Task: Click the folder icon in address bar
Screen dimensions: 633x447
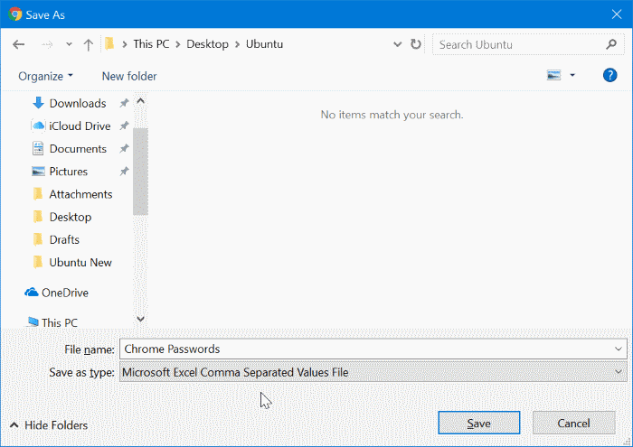Action: pyautogui.click(x=109, y=43)
